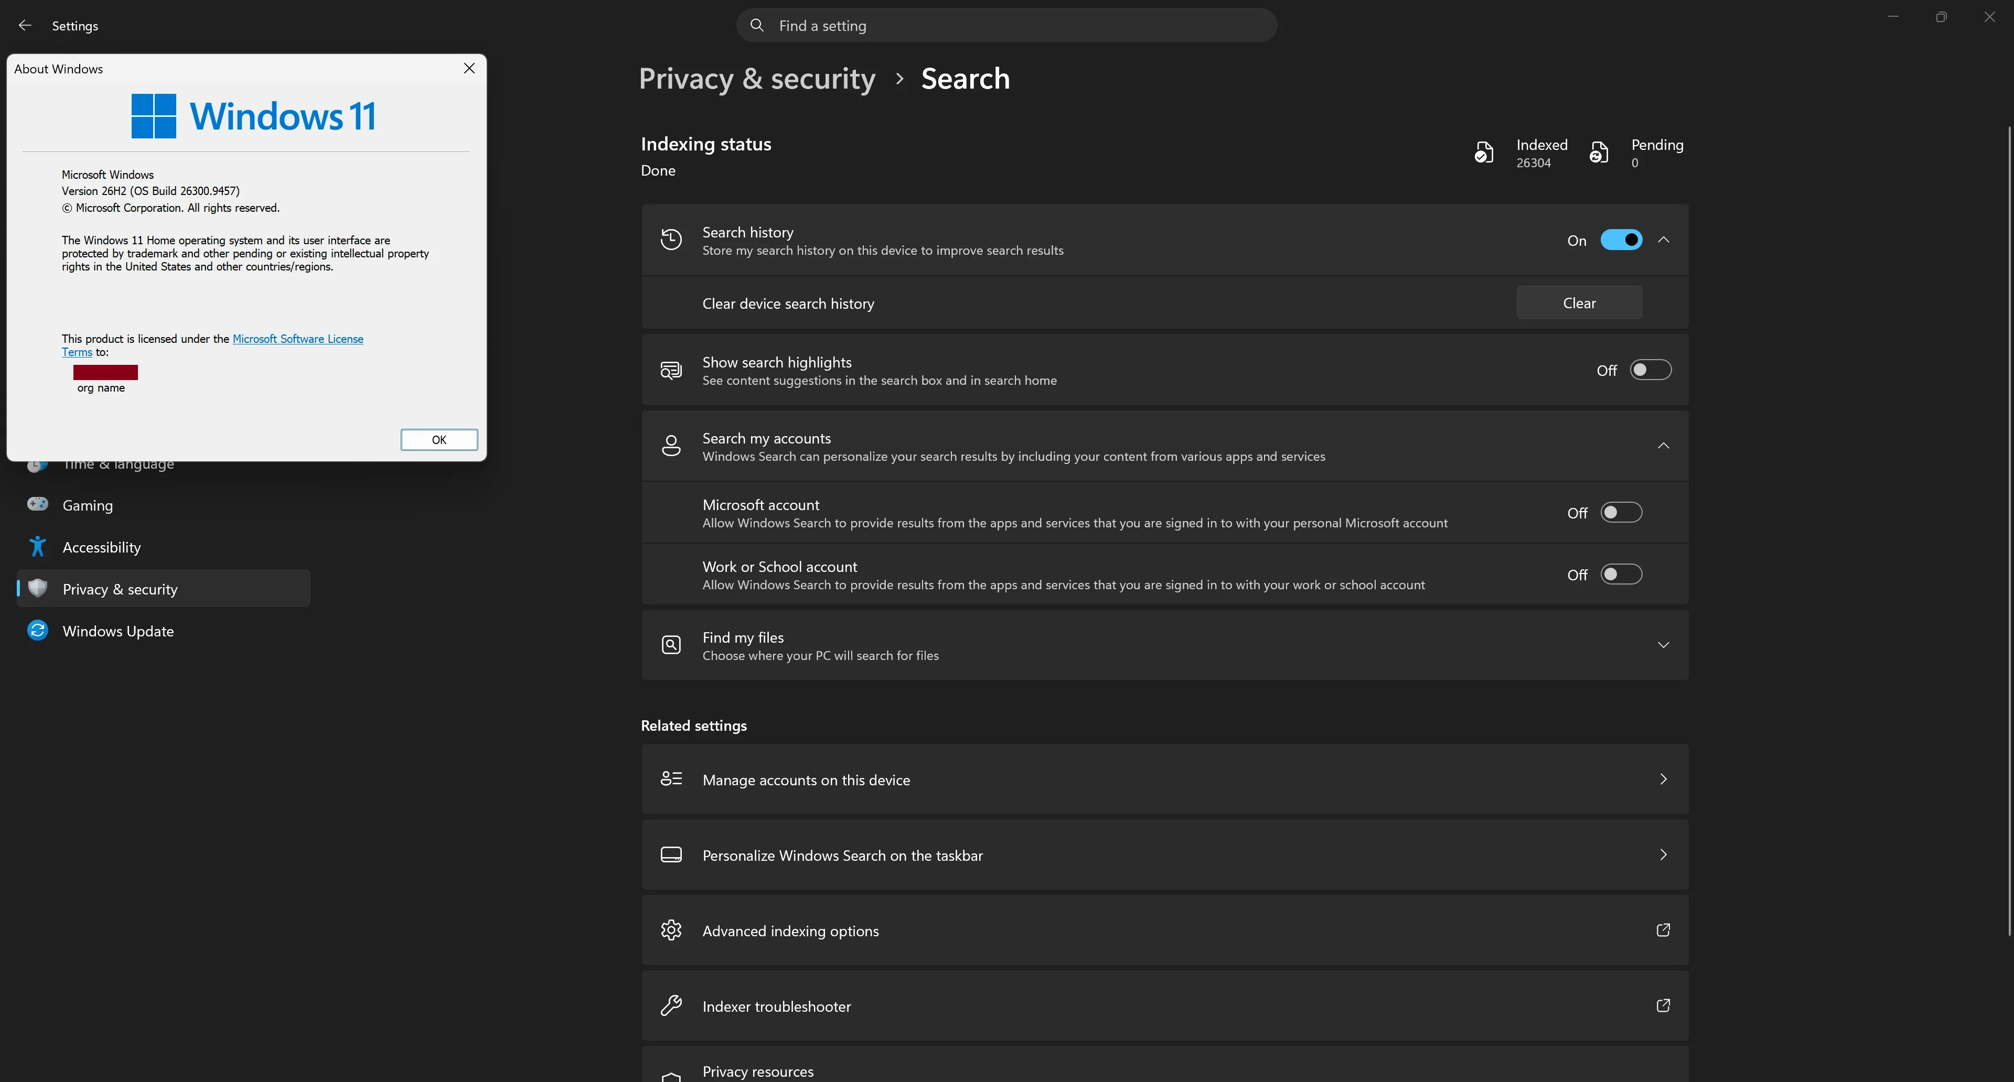Turn on Microsoft account search toggle
This screenshot has height=1082, width=2014.
[1621, 513]
